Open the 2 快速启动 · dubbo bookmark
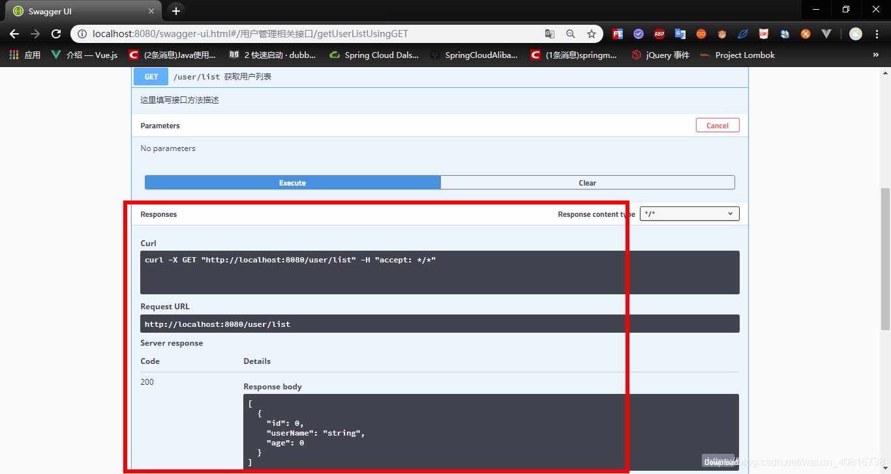This screenshot has height=474, width=891. tap(273, 55)
